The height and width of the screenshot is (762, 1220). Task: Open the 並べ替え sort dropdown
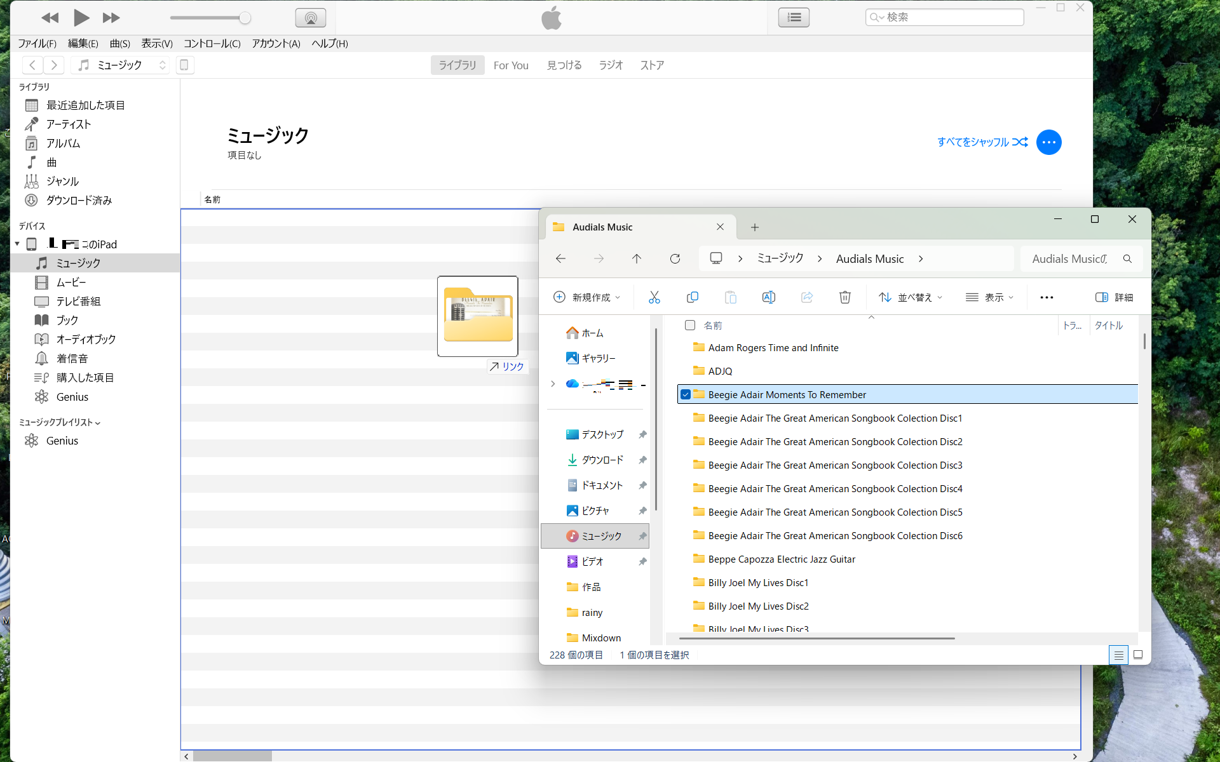tap(911, 297)
